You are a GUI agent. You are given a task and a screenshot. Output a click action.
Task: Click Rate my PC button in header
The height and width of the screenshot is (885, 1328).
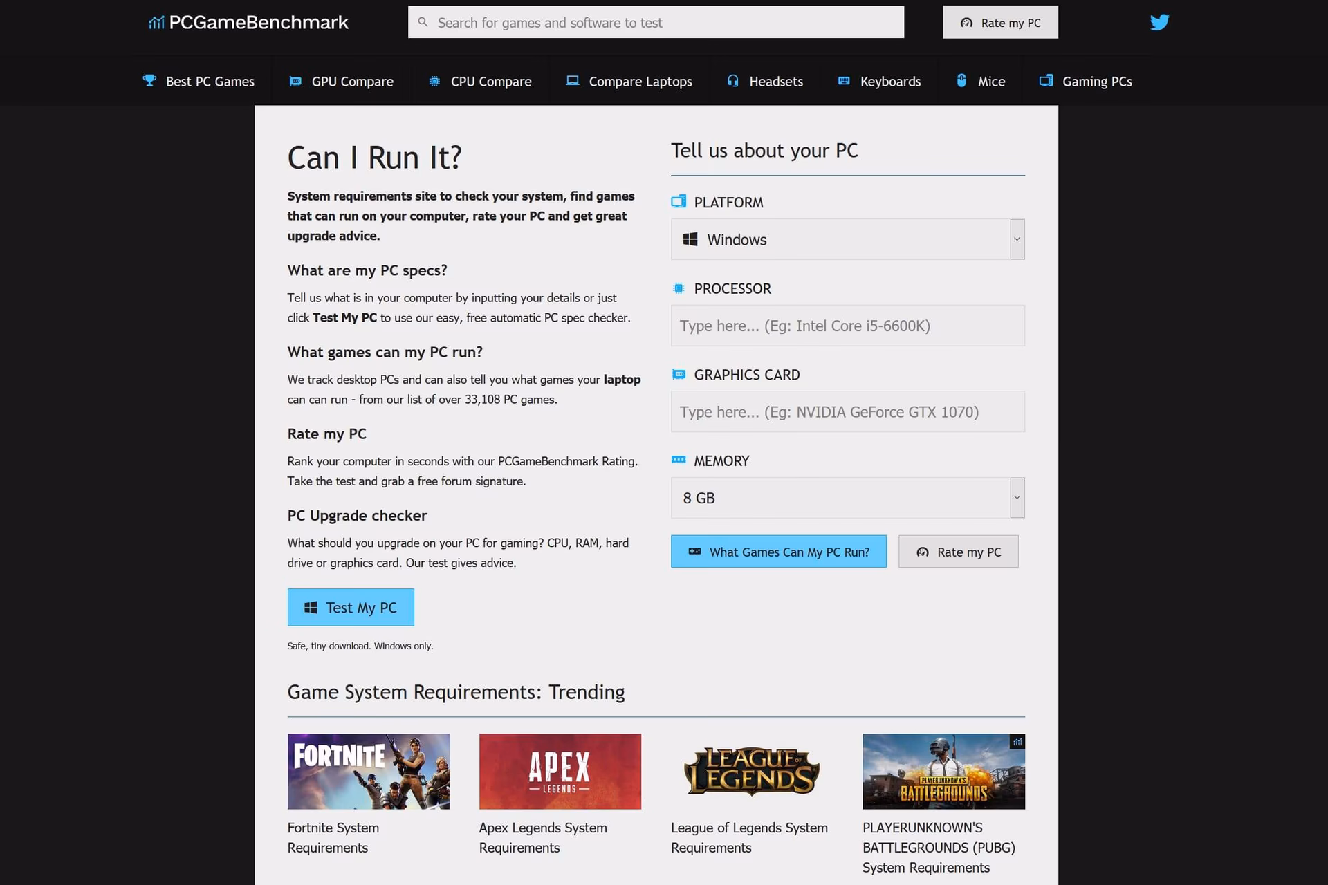1000,22
